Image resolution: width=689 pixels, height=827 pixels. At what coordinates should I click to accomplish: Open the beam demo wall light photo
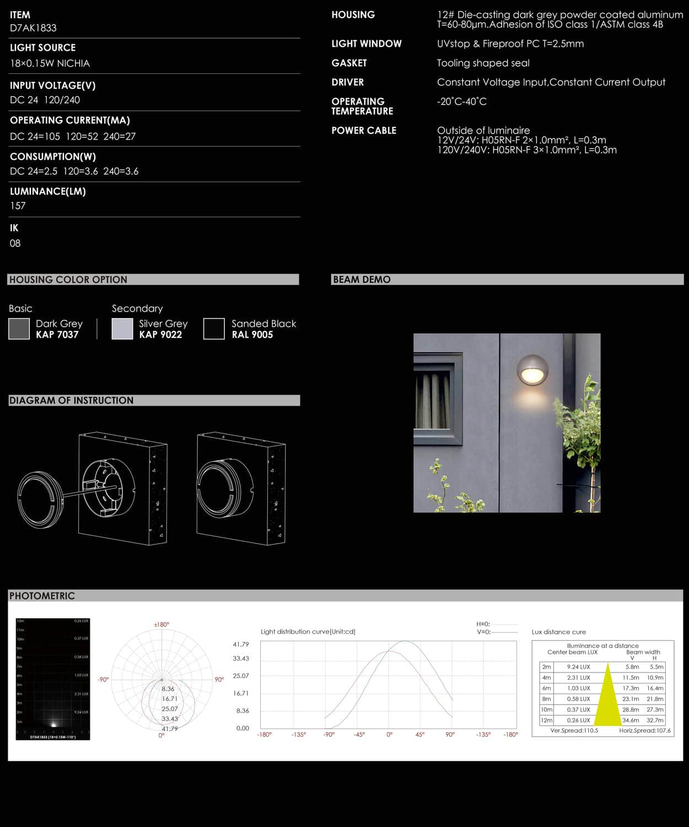tap(507, 423)
